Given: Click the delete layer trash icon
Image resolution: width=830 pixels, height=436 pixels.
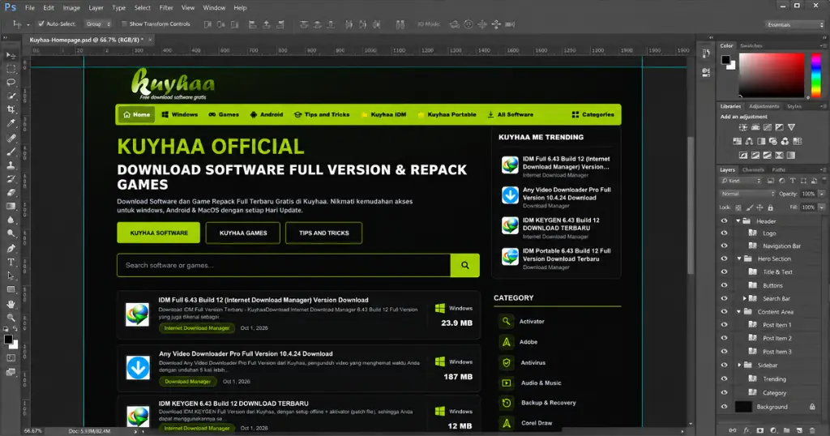Looking at the screenshot, I should [812, 430].
